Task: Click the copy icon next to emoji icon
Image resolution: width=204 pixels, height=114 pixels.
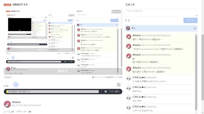Action: [x=129, y=20]
